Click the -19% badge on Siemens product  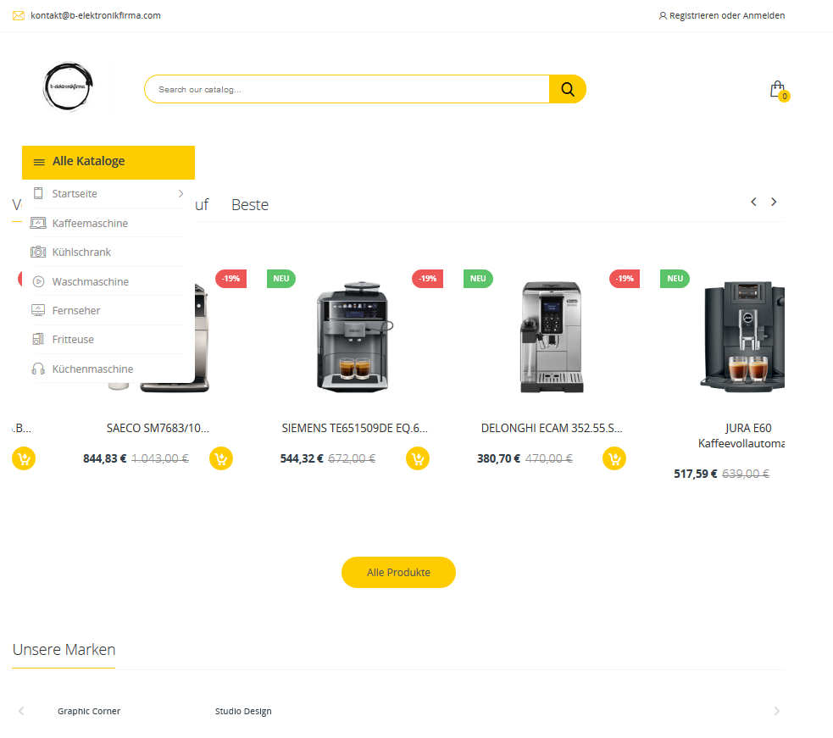[x=428, y=279]
